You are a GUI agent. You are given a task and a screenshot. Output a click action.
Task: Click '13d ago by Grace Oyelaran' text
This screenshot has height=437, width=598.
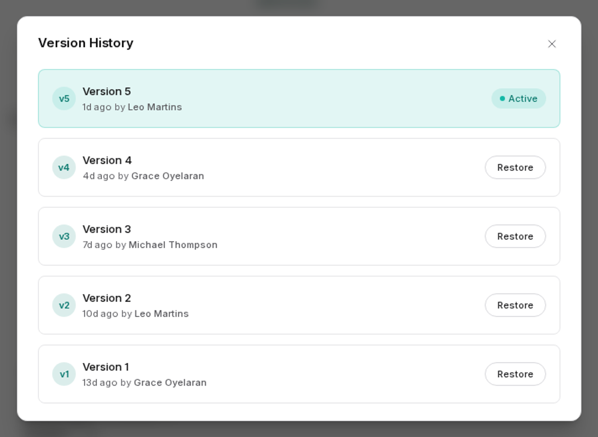(x=144, y=382)
